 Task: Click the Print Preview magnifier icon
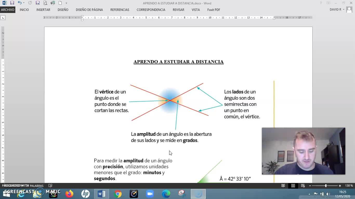click(x=45, y=3)
